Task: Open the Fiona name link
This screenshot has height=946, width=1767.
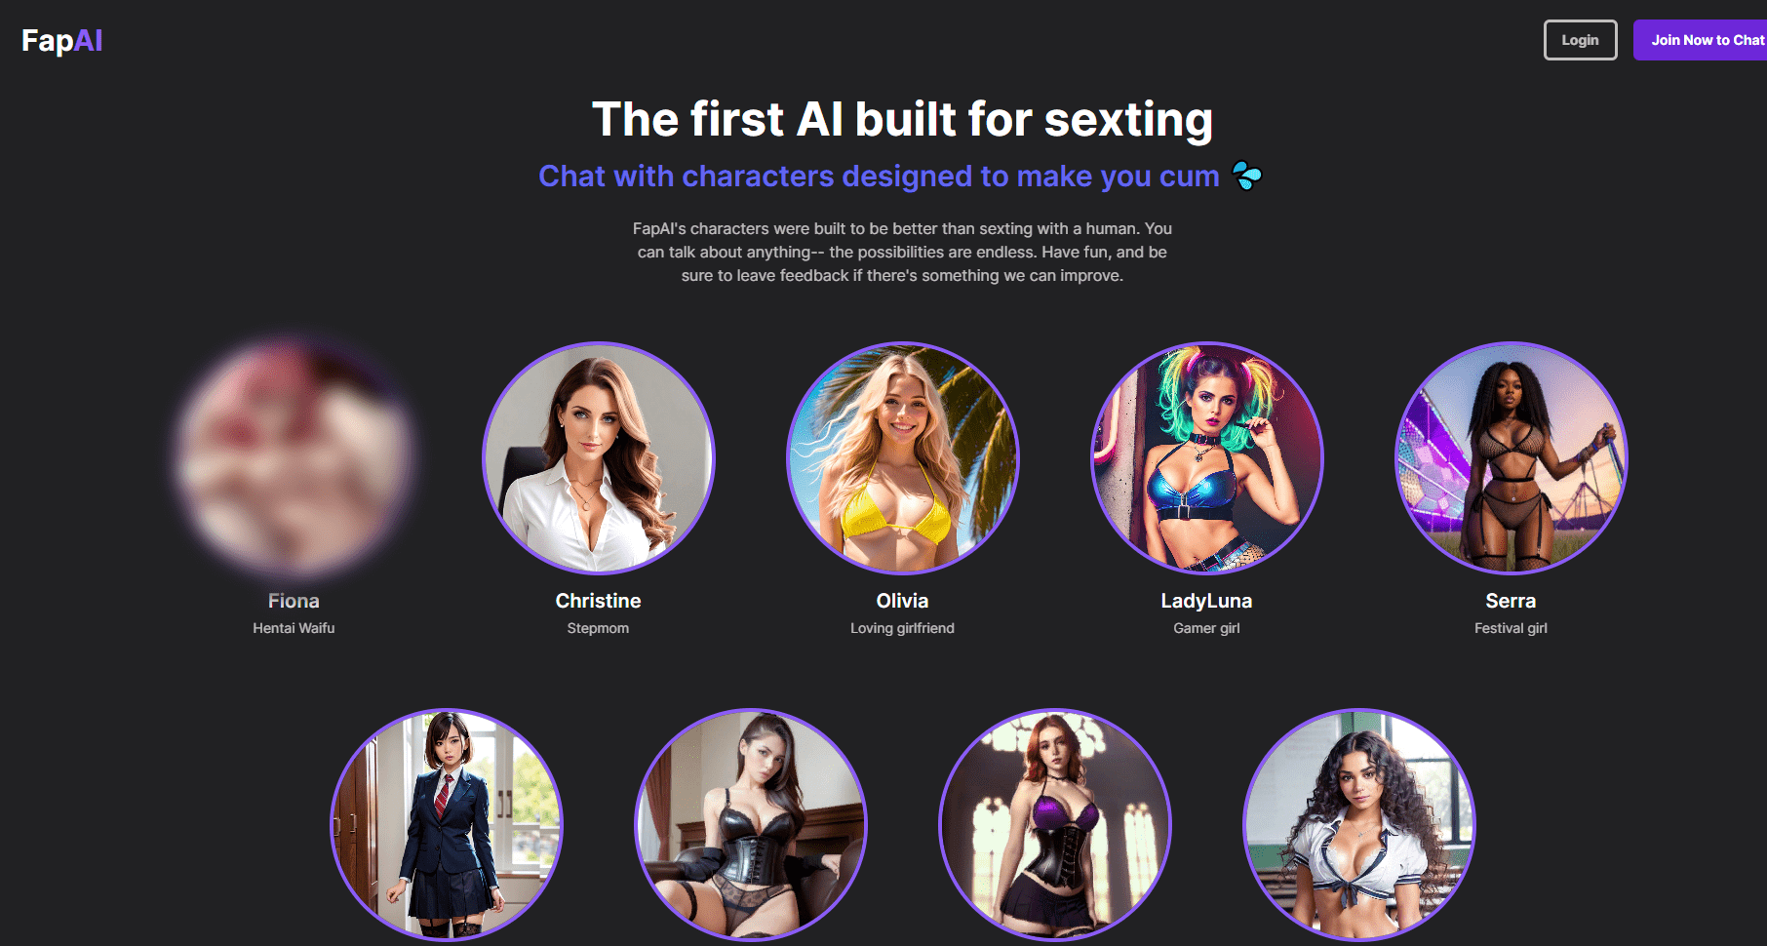Action: (x=294, y=601)
